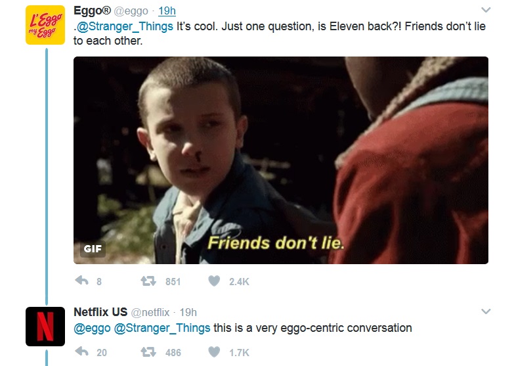Open the Netflix N profile avatar

point(45,327)
